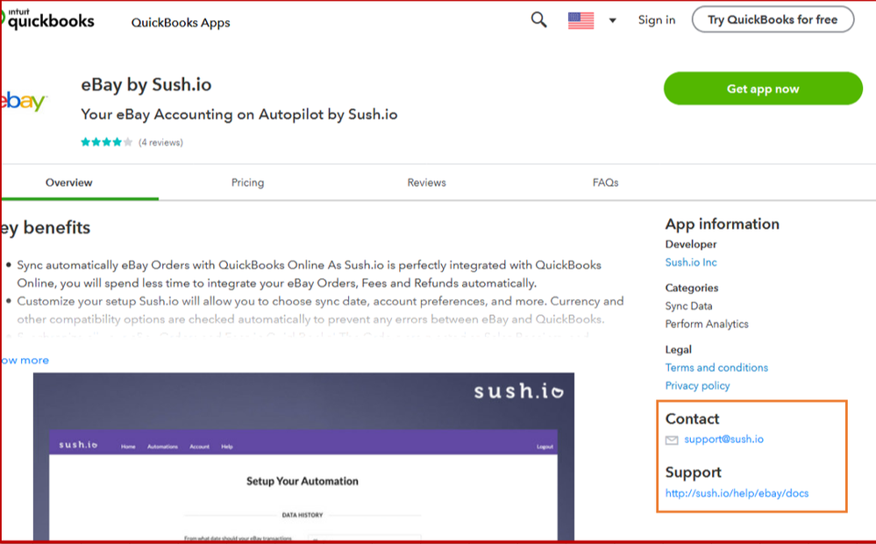
Task: Open search with the magnifier icon
Action: point(539,19)
